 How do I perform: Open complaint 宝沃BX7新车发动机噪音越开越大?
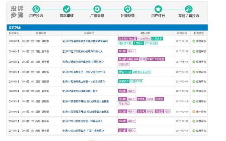(x=80, y=91)
